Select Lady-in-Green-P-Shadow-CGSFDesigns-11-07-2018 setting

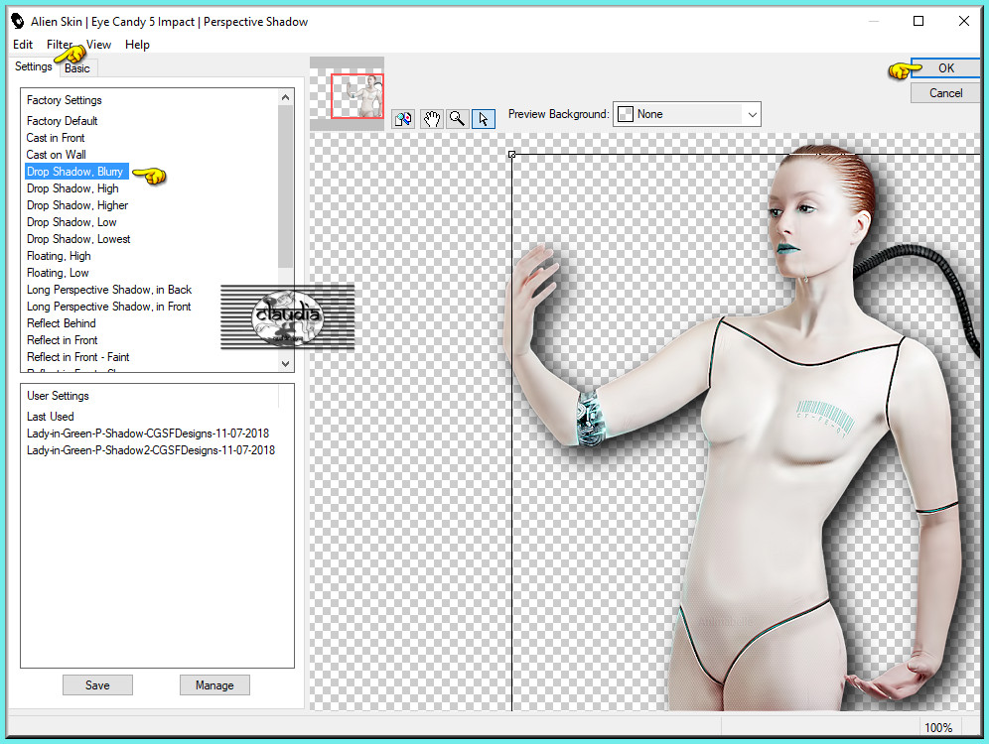click(x=148, y=434)
